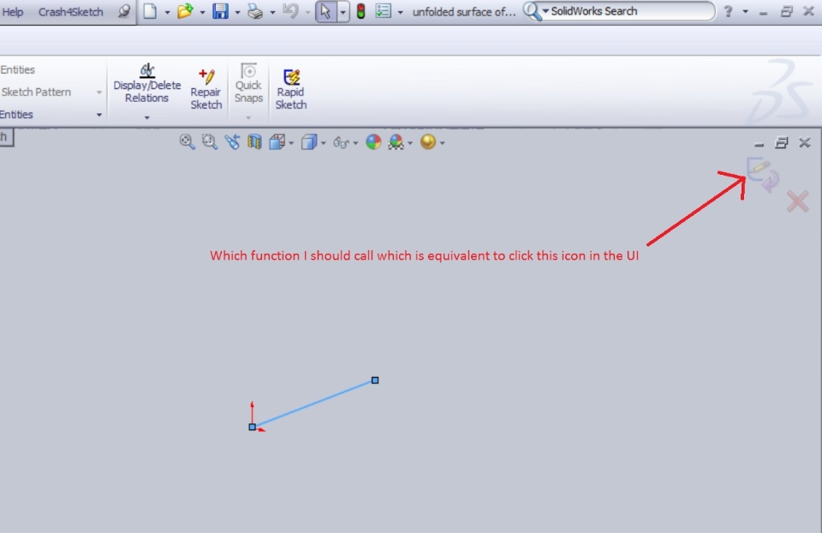Expand the Hide/Show Items dropdown arrow
This screenshot has width=822, height=533.
pos(356,143)
